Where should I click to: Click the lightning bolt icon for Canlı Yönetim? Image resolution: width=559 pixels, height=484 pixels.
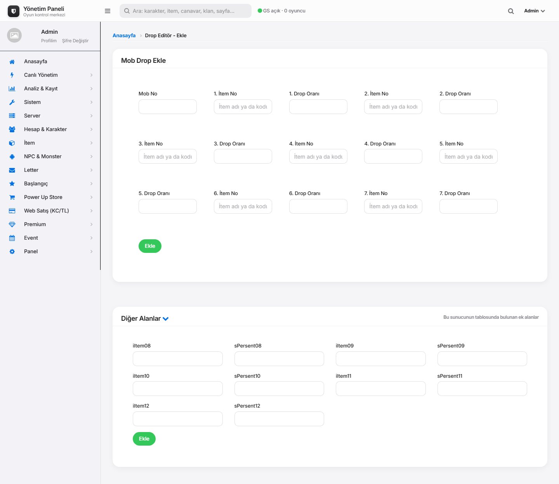point(12,75)
